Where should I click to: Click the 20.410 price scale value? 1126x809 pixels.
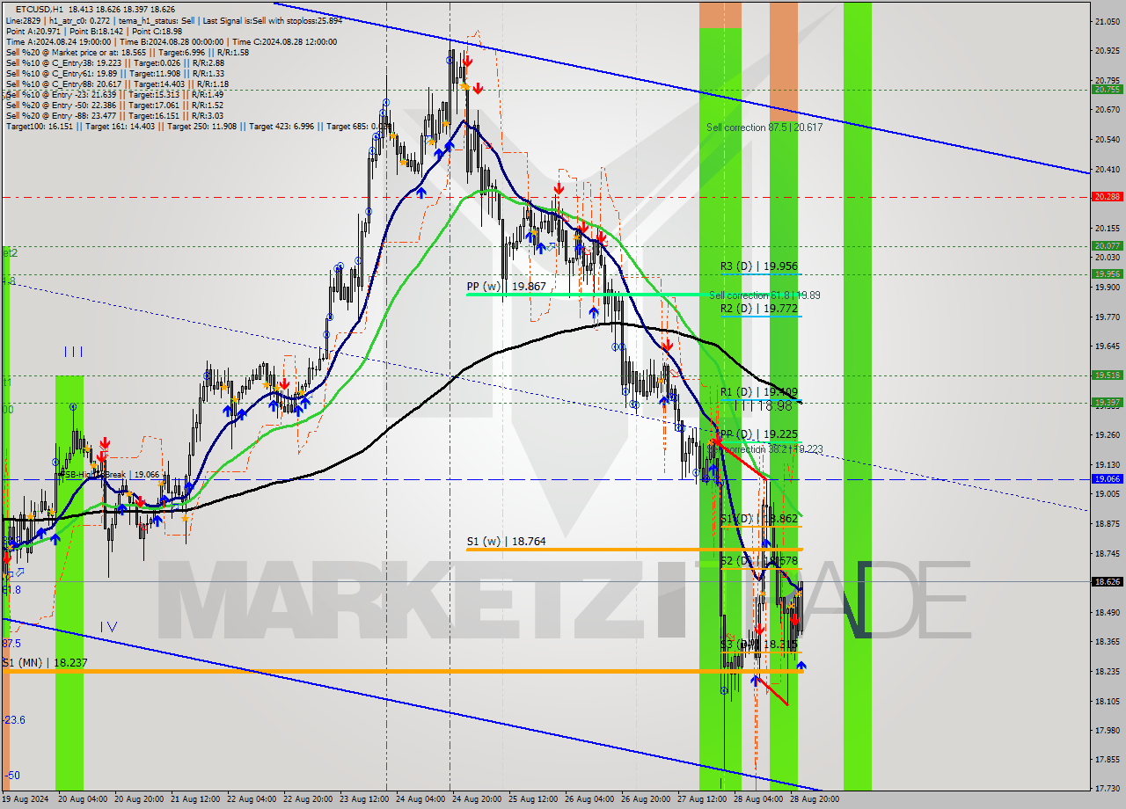(1107, 169)
